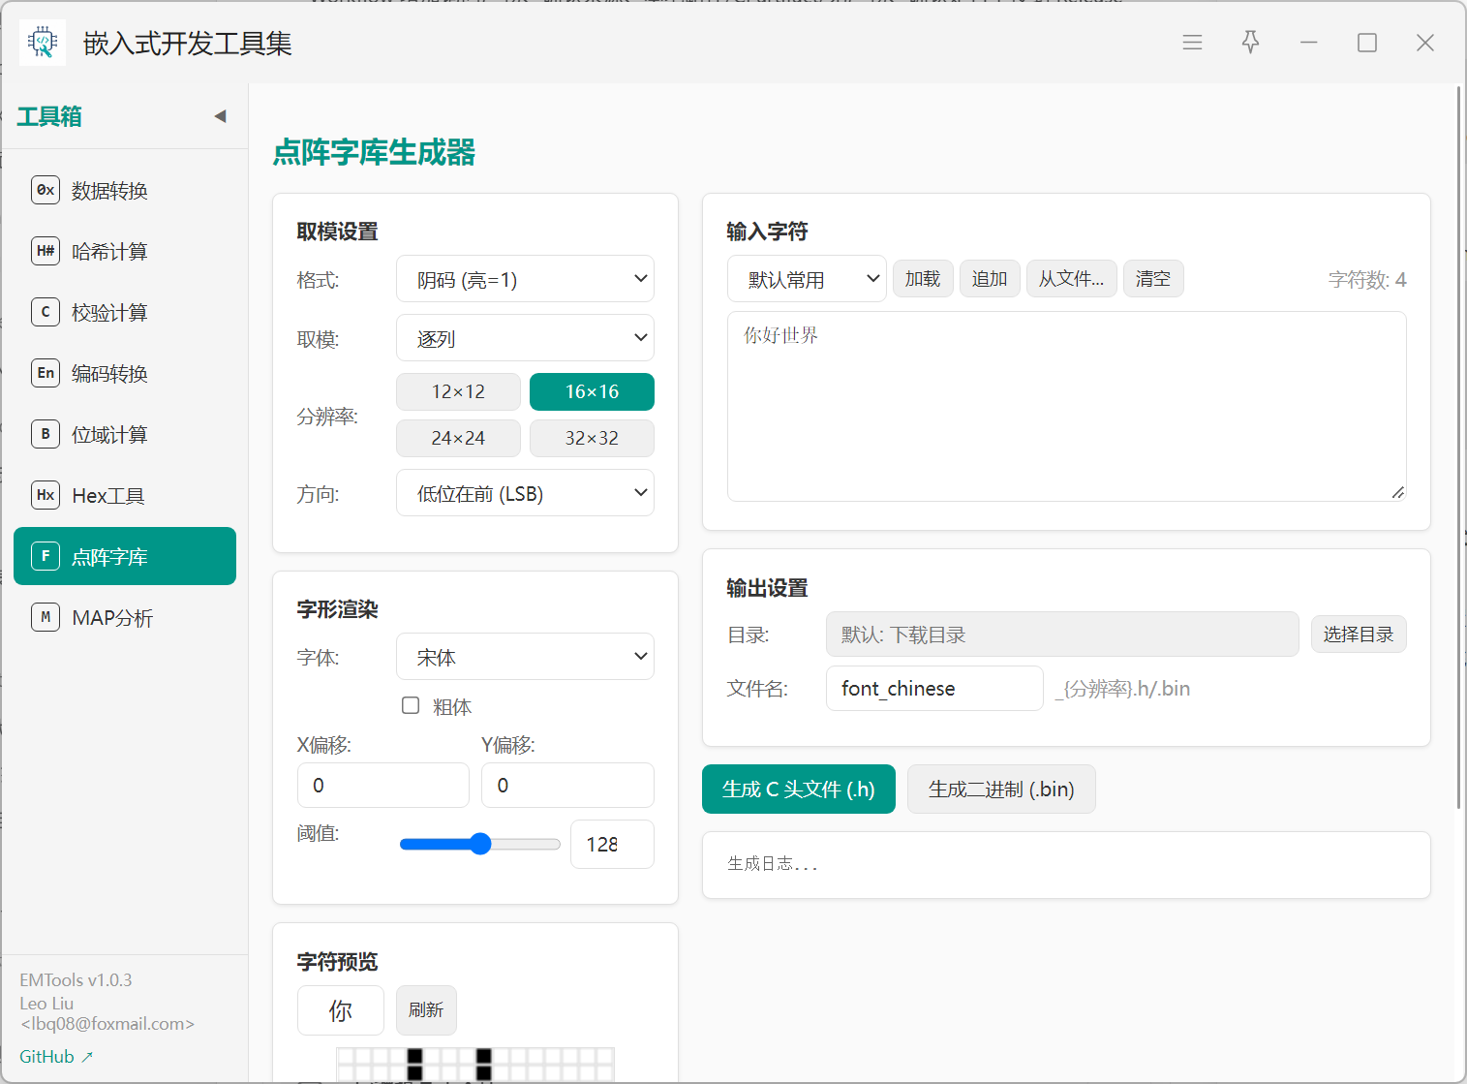The height and width of the screenshot is (1084, 1467).
Task: Click the 阈值 value field 128
Action: 612,844
